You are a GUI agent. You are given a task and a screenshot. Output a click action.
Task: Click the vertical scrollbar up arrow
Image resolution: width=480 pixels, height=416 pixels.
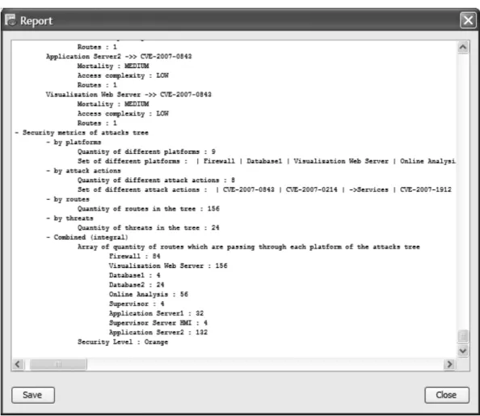pos(463,47)
